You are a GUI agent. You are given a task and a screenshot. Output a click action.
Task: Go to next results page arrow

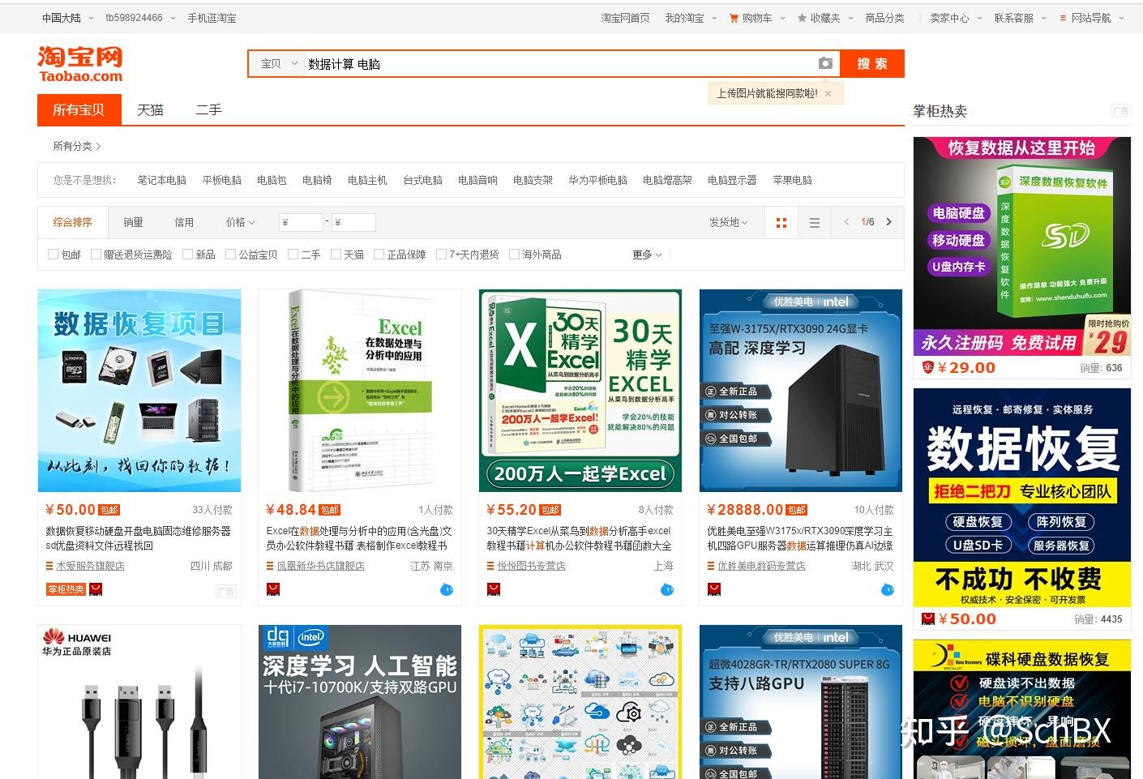tap(888, 222)
